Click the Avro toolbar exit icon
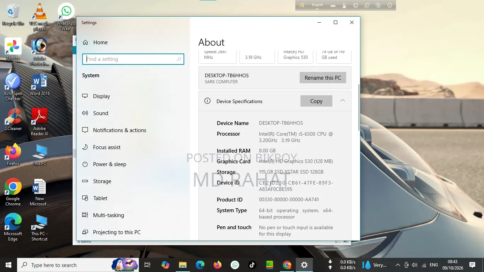This screenshot has height=272, width=484. tap(390, 5)
